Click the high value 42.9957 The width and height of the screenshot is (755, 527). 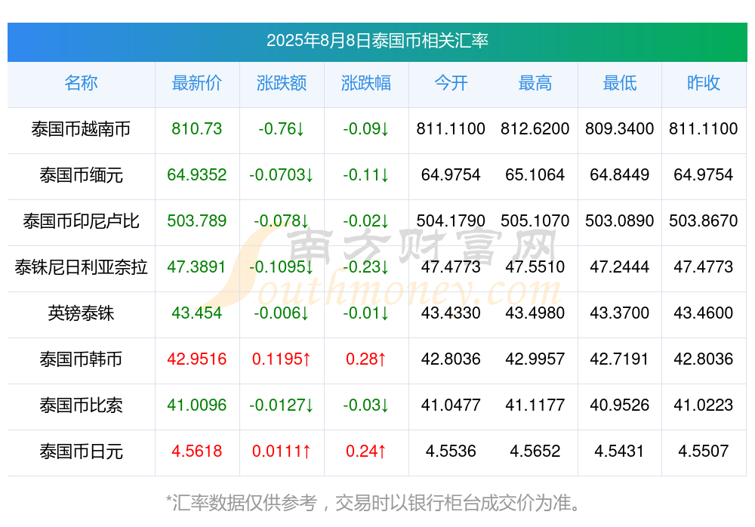[x=535, y=359]
